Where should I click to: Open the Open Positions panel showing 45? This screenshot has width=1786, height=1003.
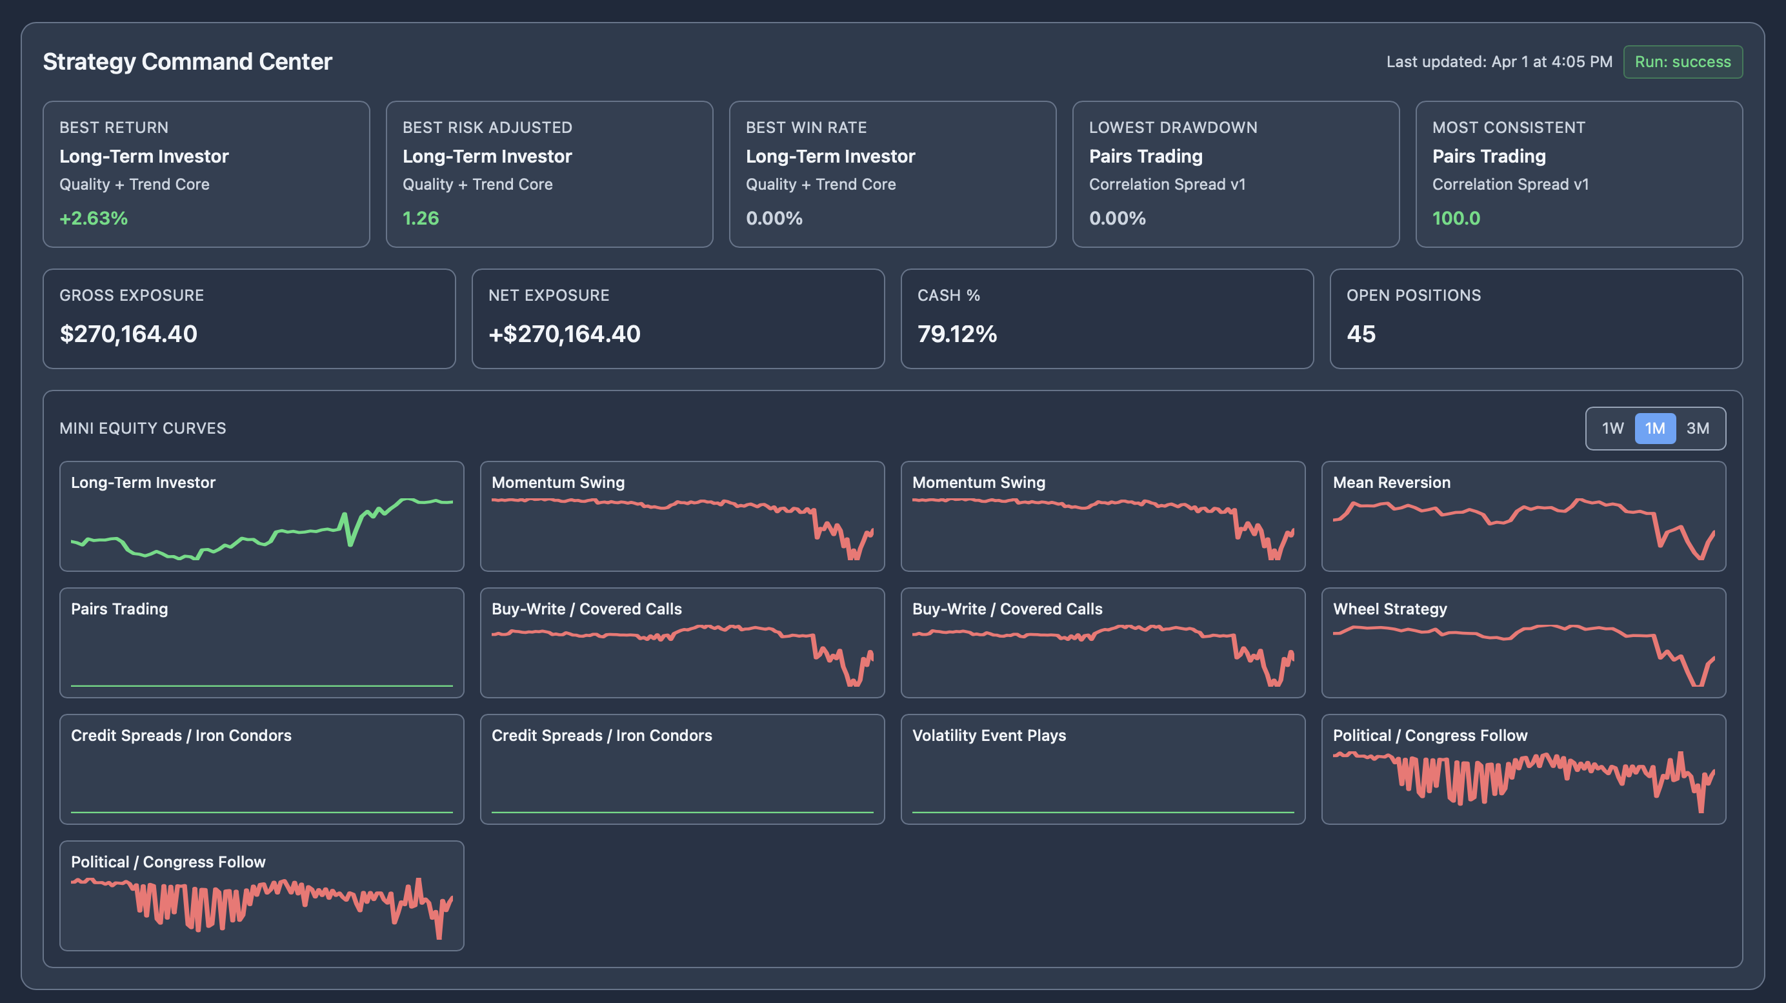click(1535, 318)
